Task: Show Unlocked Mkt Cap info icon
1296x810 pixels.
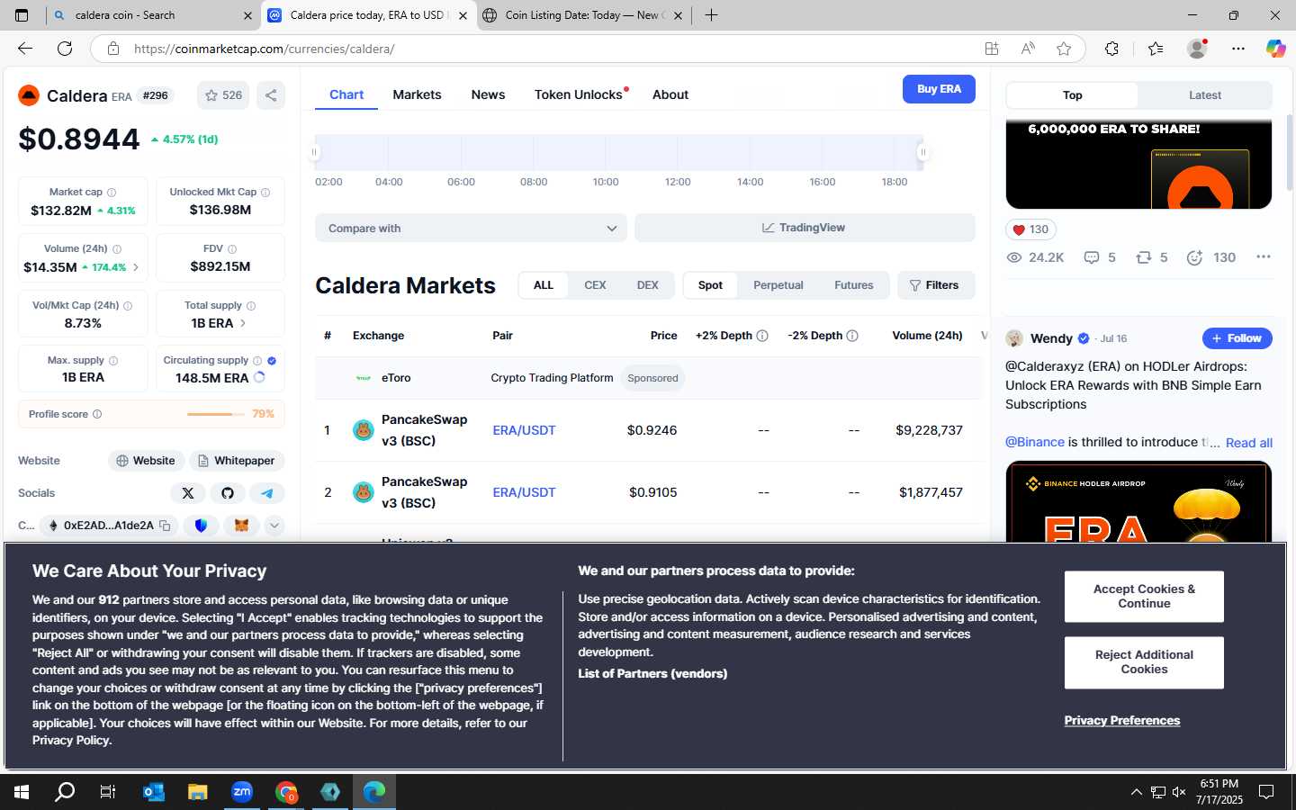Action: click(x=265, y=193)
